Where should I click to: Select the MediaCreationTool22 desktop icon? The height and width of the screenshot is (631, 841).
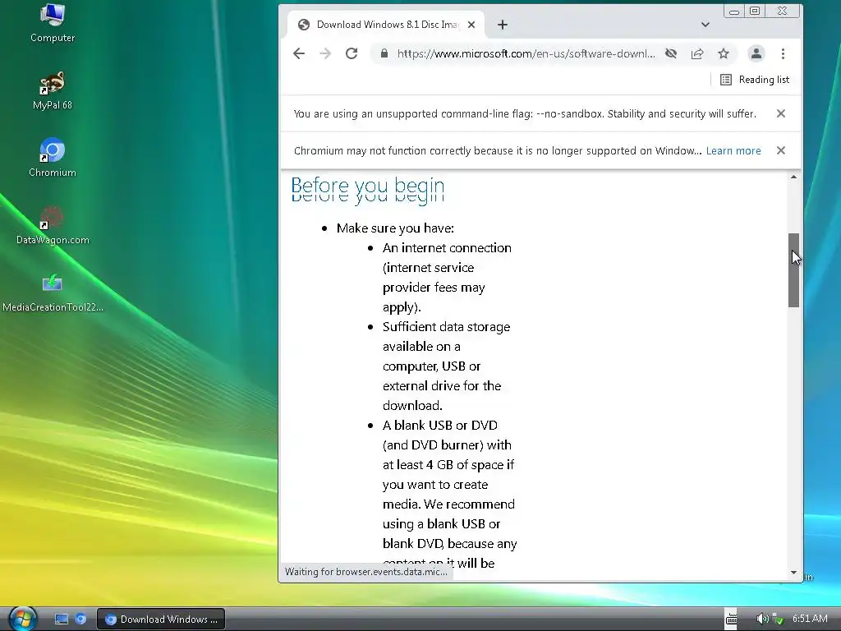pyautogui.click(x=53, y=293)
